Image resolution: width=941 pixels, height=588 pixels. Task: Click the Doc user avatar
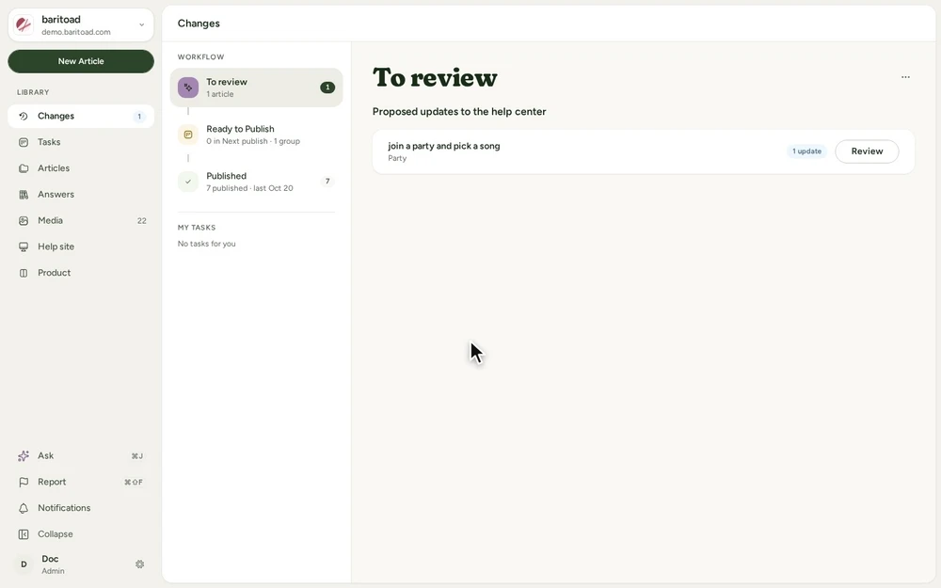24,564
